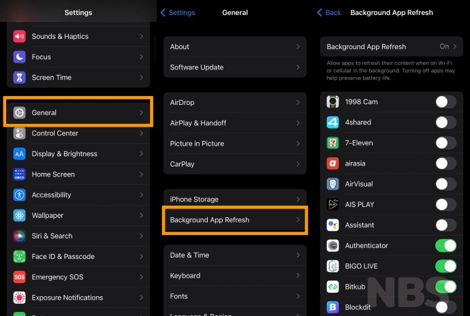Toggle the airasia background refresh switch
This screenshot has height=316, width=470.
(446, 163)
